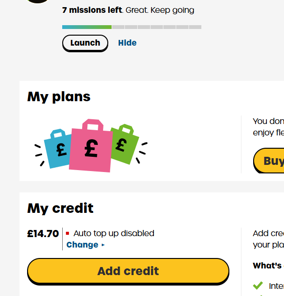Click the first grey mission progress segment
The height and width of the screenshot is (296, 284).
[118, 27]
